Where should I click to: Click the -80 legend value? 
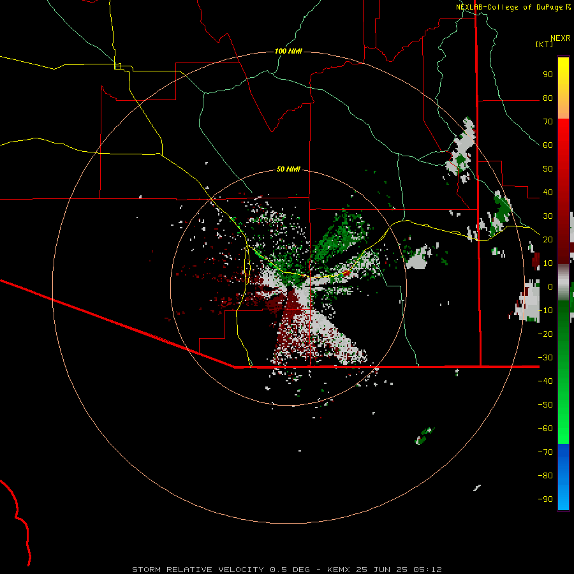pos(545,476)
